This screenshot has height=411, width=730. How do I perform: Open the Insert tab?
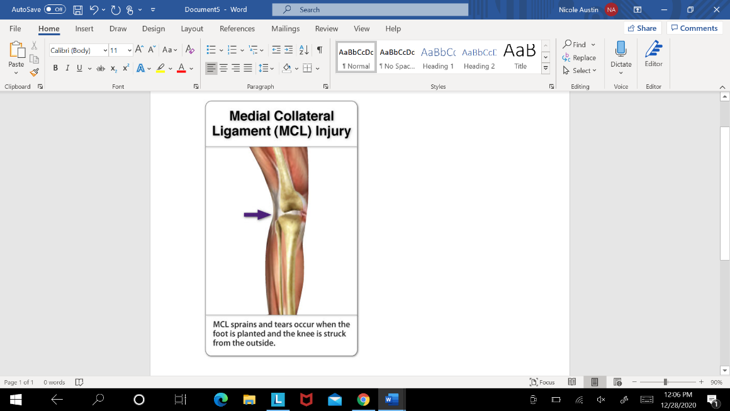click(x=84, y=28)
